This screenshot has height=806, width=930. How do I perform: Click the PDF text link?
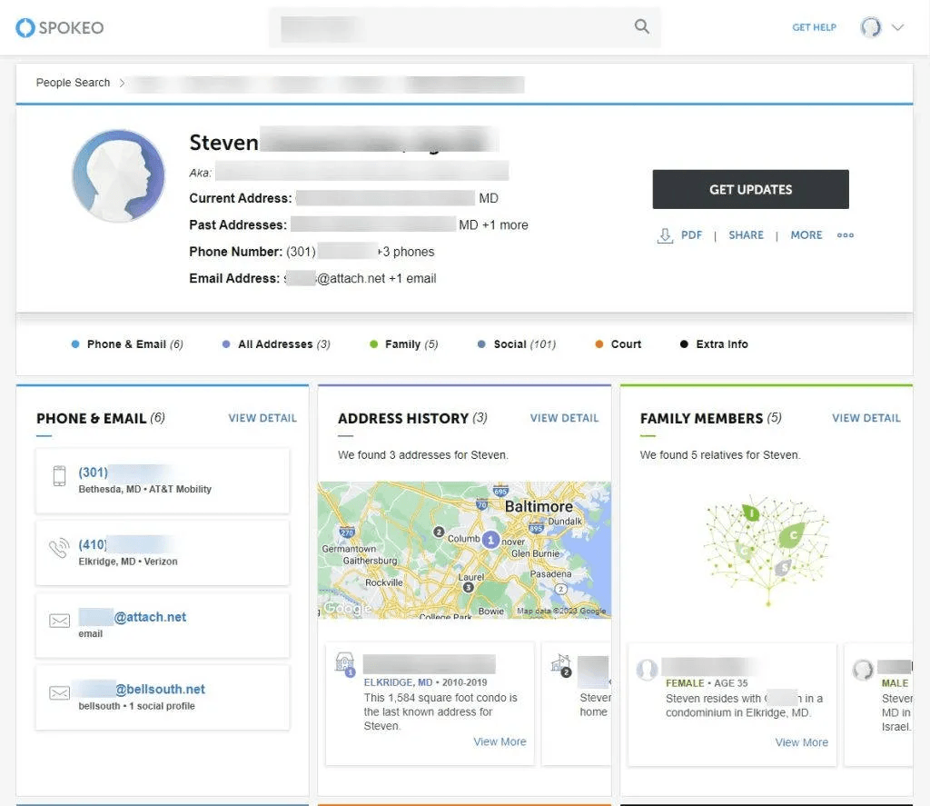[x=691, y=235]
